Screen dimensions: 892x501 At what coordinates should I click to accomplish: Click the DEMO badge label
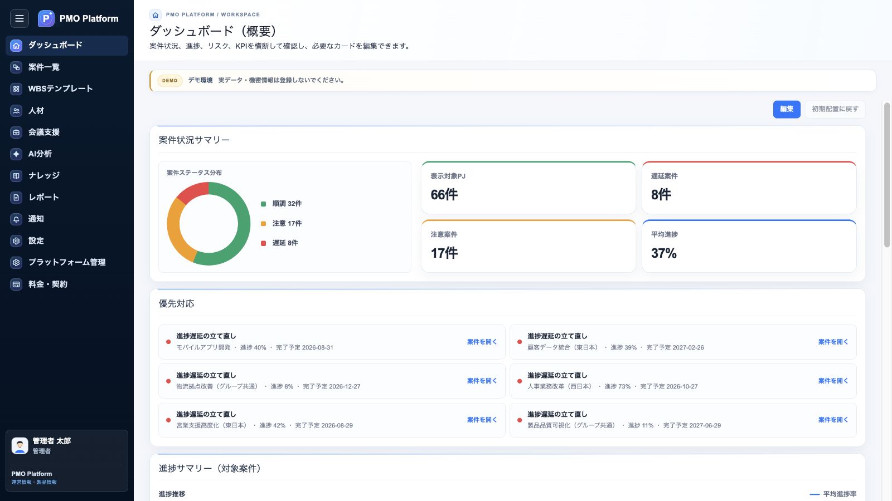click(x=170, y=81)
